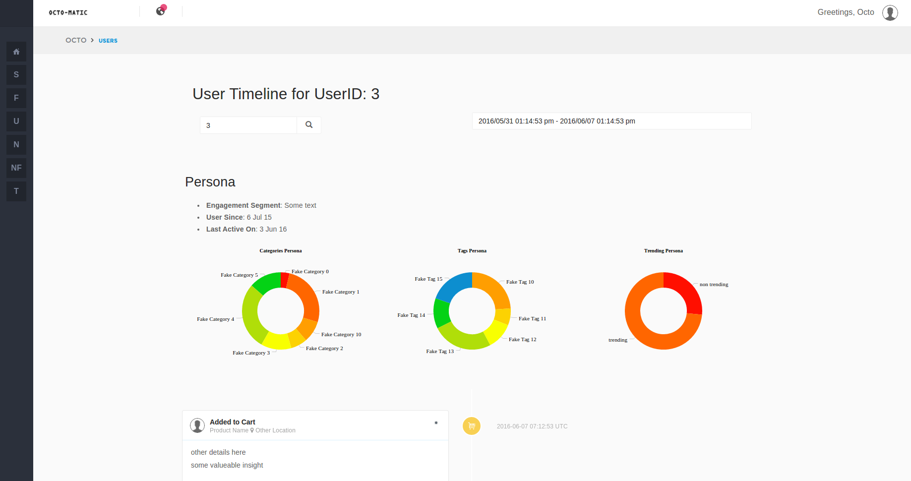911x481 pixels.
Task: Click the Fake Category 2 label
Action: (324, 349)
